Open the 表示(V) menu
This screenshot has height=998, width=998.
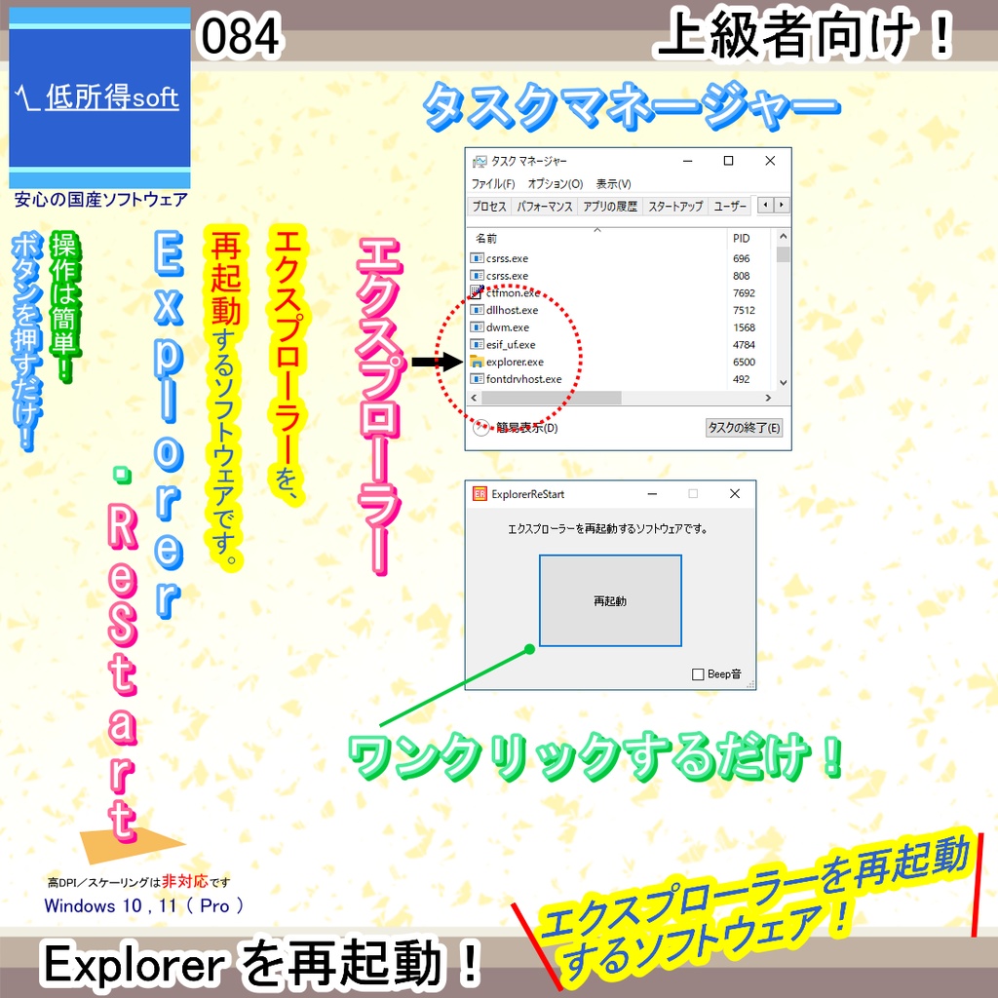pyautogui.click(x=613, y=184)
